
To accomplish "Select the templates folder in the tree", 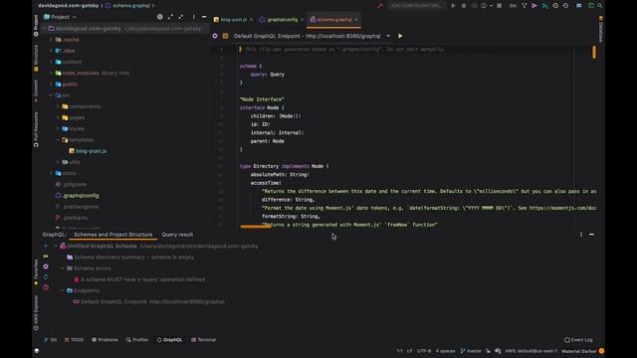I will click(x=78, y=139).
